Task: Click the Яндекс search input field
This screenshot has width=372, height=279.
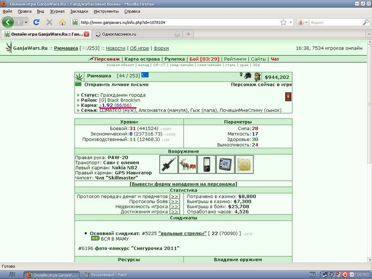Action: [x=336, y=22]
